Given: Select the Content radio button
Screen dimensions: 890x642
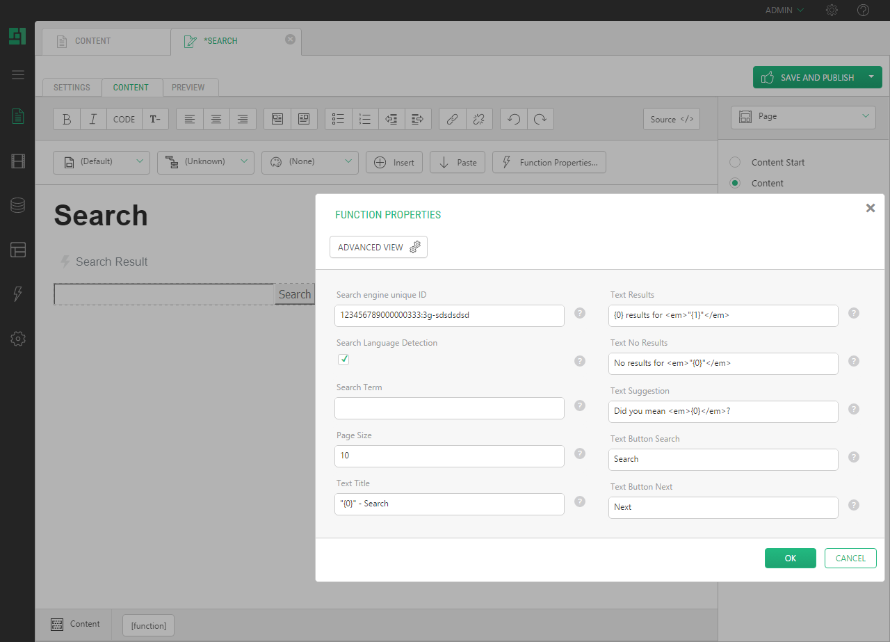Looking at the screenshot, I should (x=735, y=183).
